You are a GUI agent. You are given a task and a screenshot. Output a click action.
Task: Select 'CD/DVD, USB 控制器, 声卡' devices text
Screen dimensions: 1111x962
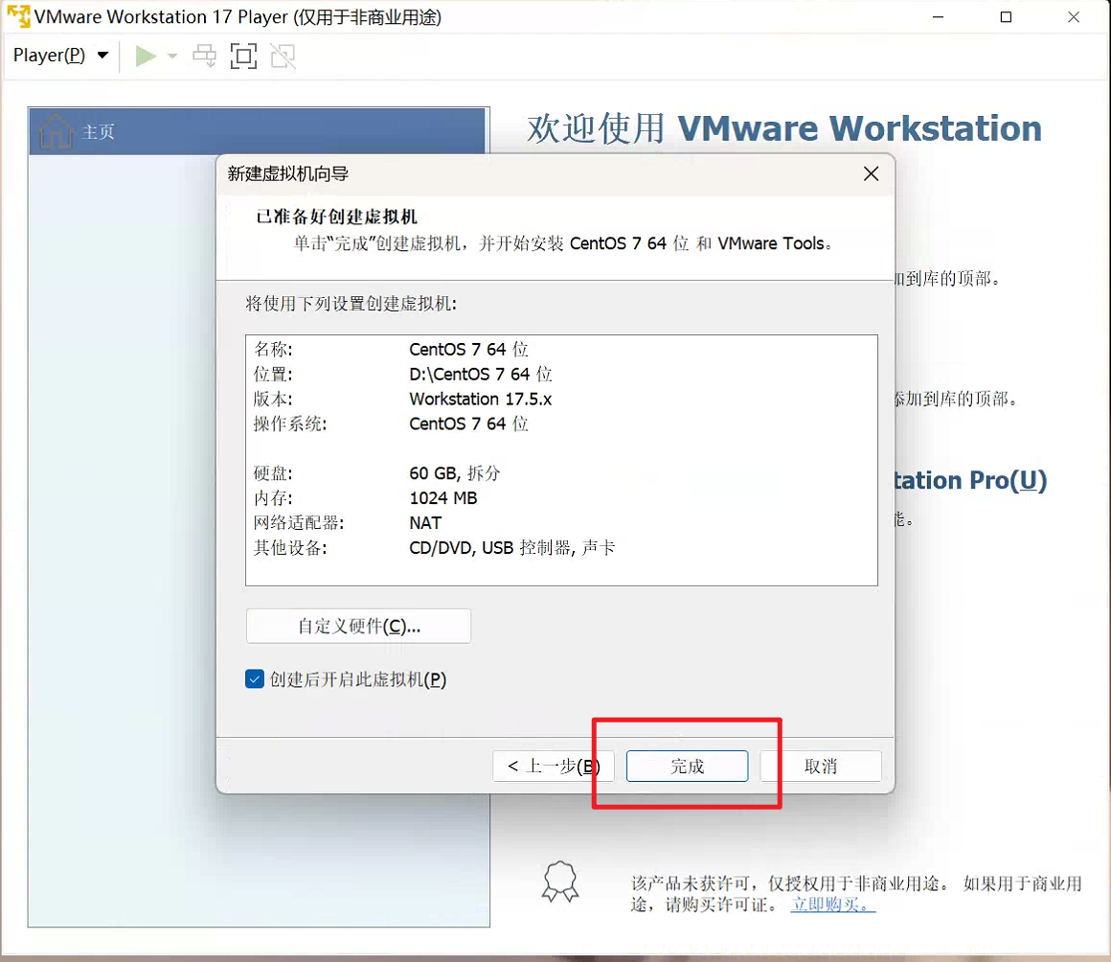coord(512,548)
